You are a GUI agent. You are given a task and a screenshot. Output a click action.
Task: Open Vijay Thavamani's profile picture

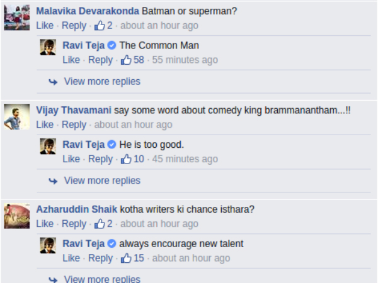17,116
